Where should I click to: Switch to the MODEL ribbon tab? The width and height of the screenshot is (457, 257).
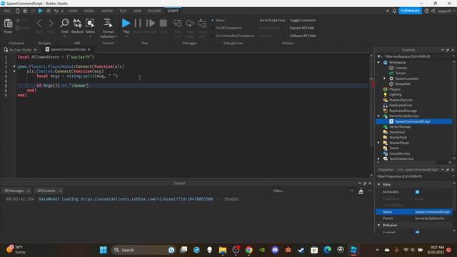89,11
